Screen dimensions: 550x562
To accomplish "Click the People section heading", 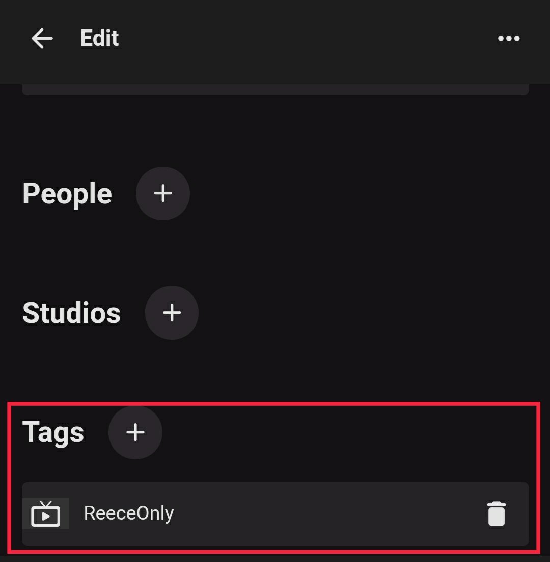I will [x=67, y=194].
